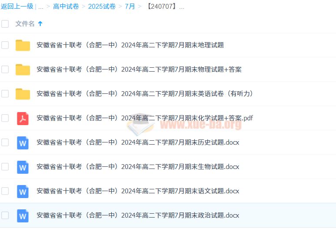Viewport: 336px width, 235px height.
Task: Tick the select-all checkbox next to 文件名
Action: tap(5, 24)
